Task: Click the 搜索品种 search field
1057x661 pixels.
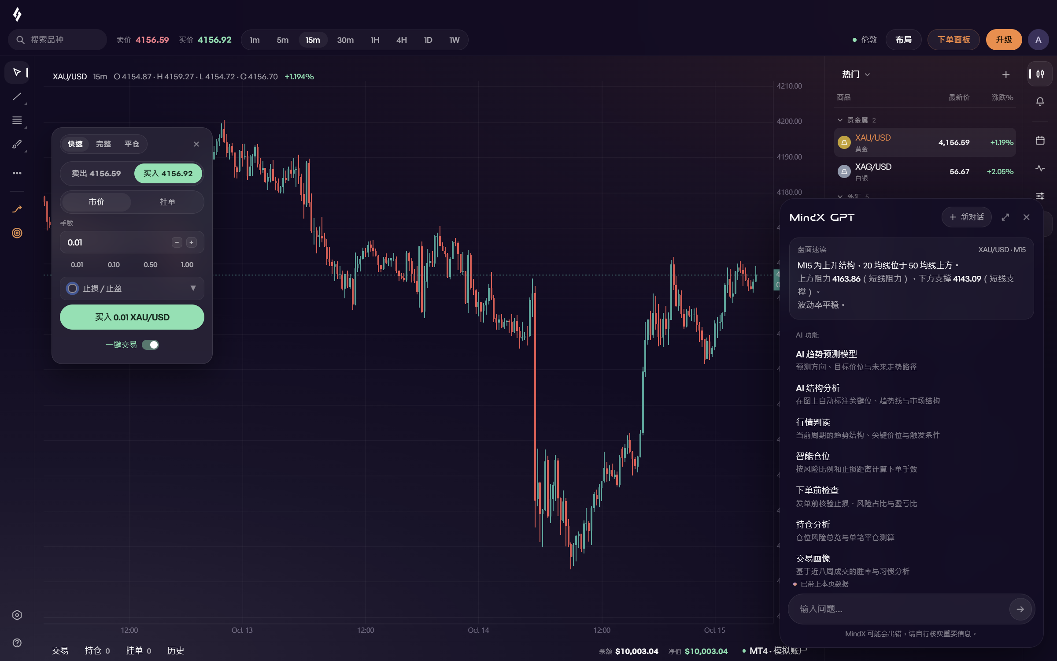Action: point(57,40)
